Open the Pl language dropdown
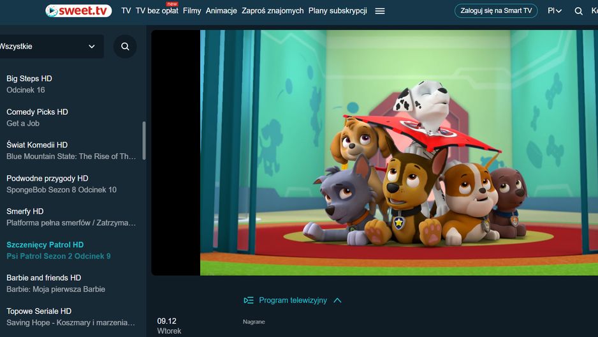The height and width of the screenshot is (337, 598). (555, 11)
